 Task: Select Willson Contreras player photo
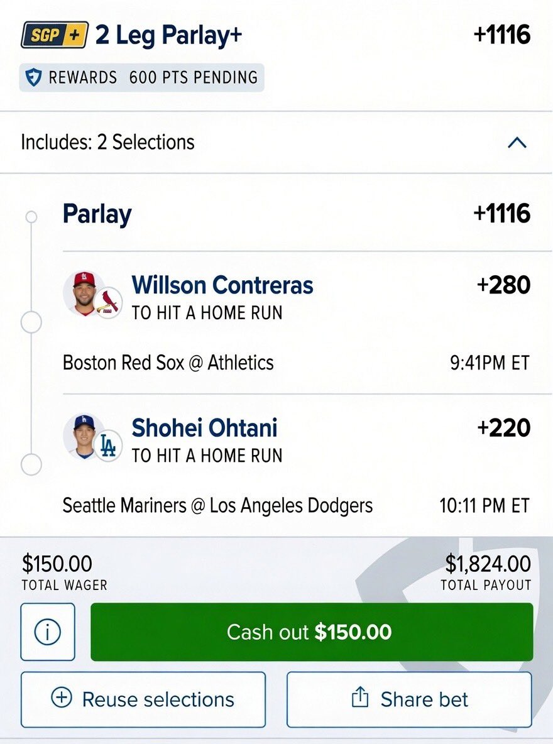coord(82,293)
